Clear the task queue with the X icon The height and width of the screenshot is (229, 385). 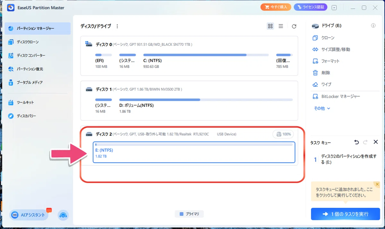376,142
